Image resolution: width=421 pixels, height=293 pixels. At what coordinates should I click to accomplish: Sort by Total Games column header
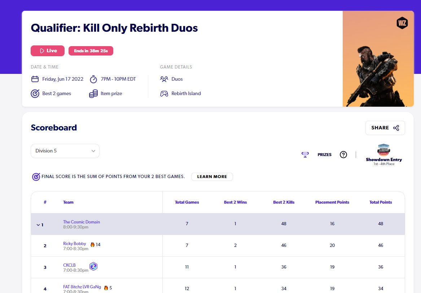(187, 202)
